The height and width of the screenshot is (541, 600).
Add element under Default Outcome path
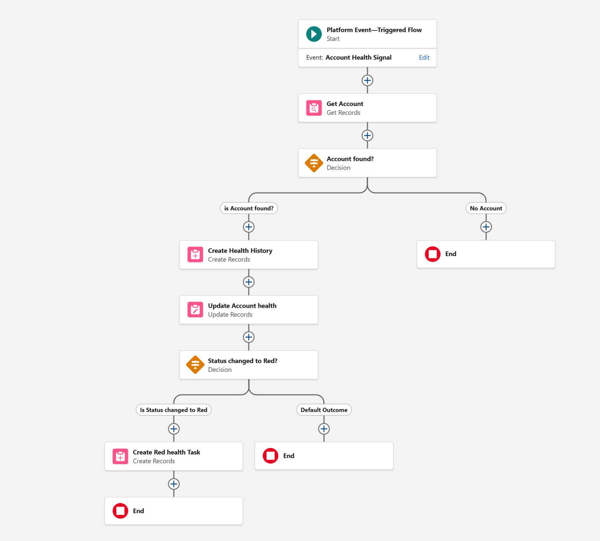click(324, 429)
